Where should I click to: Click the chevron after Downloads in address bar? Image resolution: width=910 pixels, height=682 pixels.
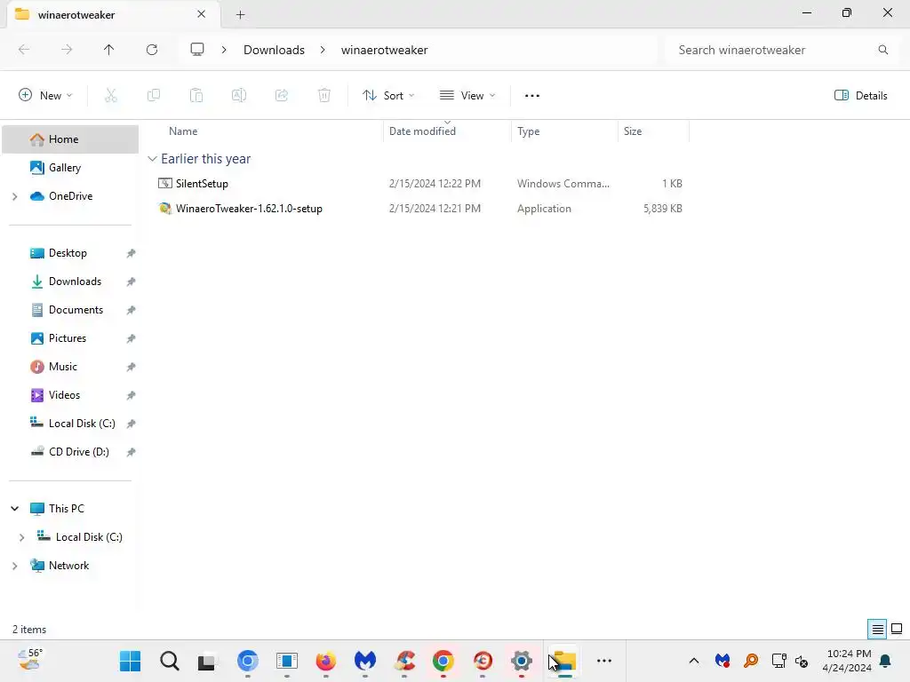point(323,50)
